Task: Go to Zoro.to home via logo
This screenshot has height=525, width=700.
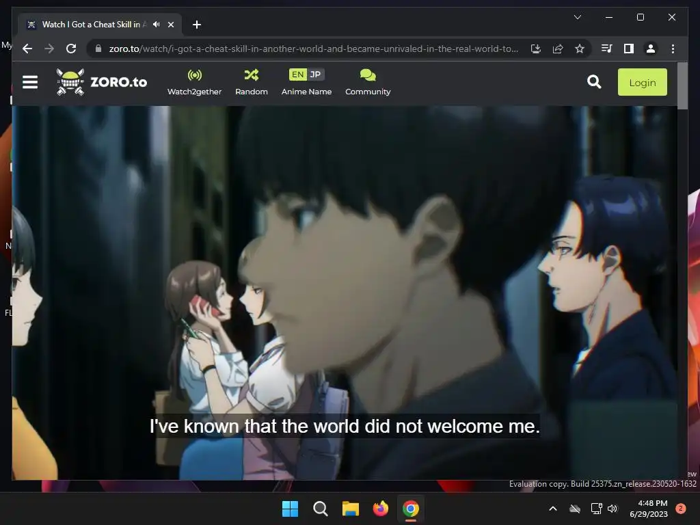Action: (102, 82)
